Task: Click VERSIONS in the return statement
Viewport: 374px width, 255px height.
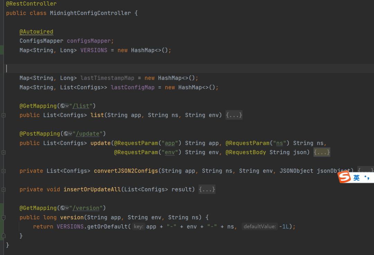Action: 70,227
